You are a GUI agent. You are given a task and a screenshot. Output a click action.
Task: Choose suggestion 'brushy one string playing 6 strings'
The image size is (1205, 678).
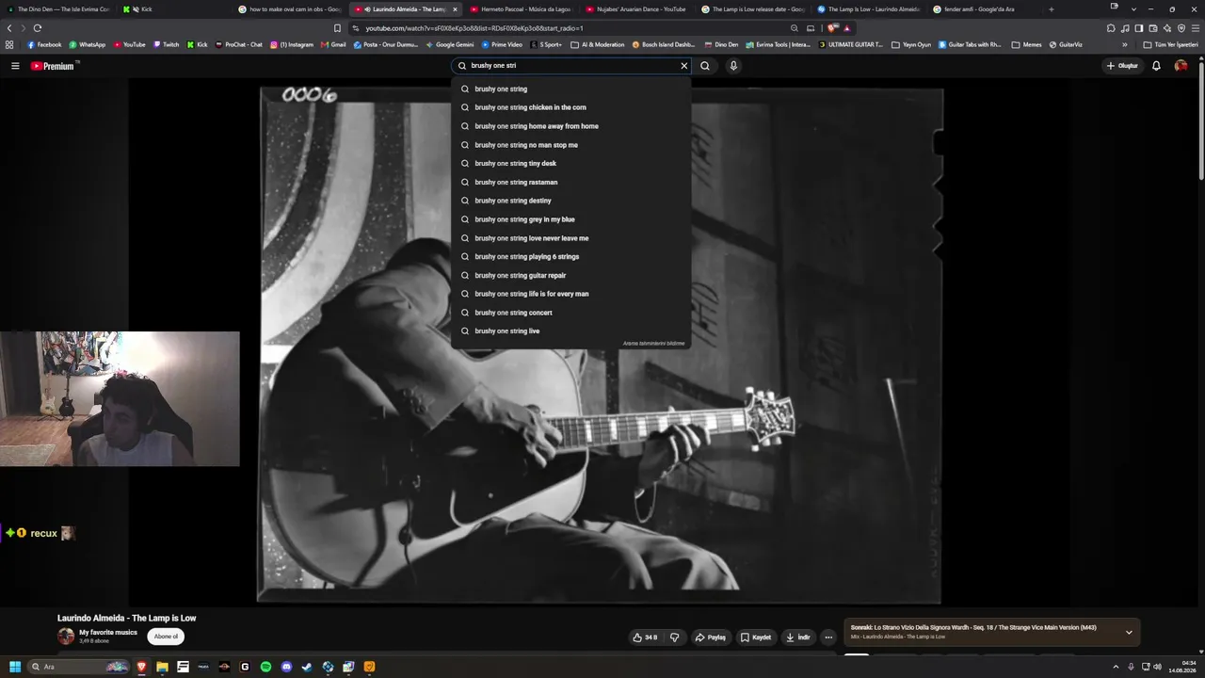570,256
